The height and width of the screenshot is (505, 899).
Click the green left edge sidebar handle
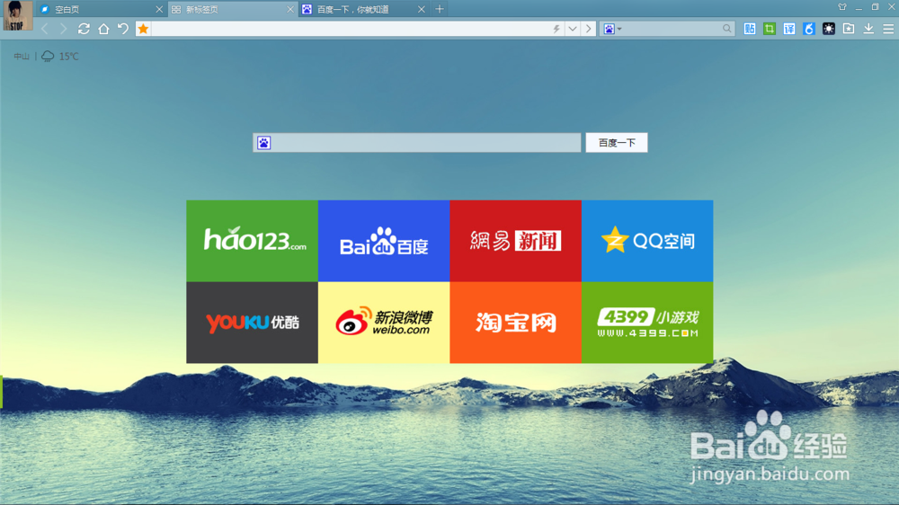pyautogui.click(x=1, y=392)
